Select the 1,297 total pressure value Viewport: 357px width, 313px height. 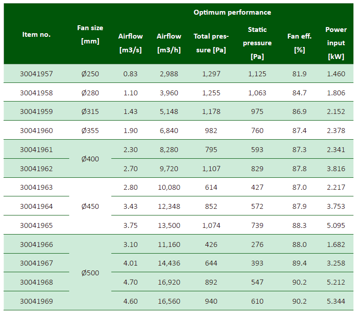(211, 74)
